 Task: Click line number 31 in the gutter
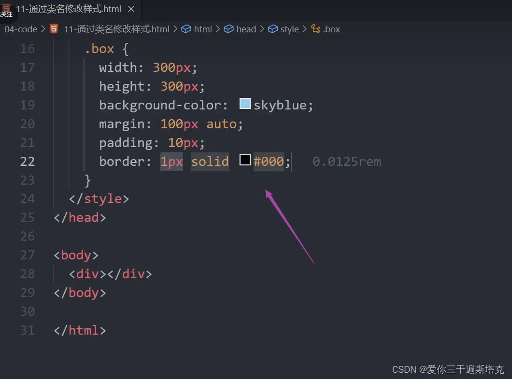point(28,330)
